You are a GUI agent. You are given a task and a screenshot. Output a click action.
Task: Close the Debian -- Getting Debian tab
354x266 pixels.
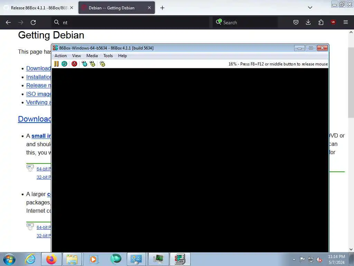(149, 8)
